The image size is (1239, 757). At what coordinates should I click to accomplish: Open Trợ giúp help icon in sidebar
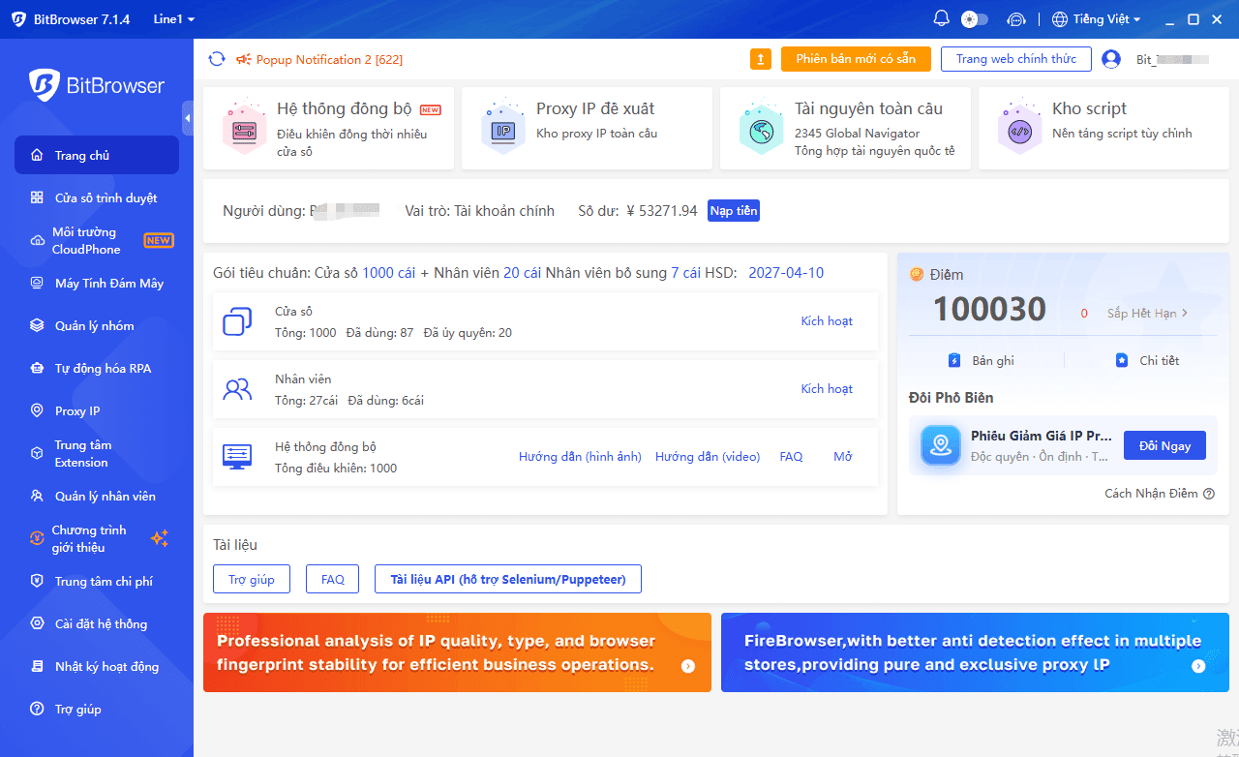click(37, 709)
